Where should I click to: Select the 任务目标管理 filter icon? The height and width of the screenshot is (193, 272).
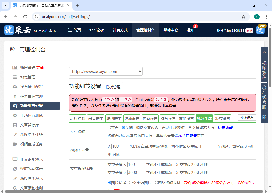tap(15, 96)
